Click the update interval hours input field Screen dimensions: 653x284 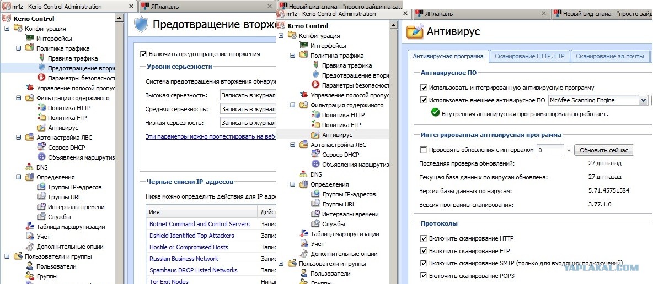550,150
